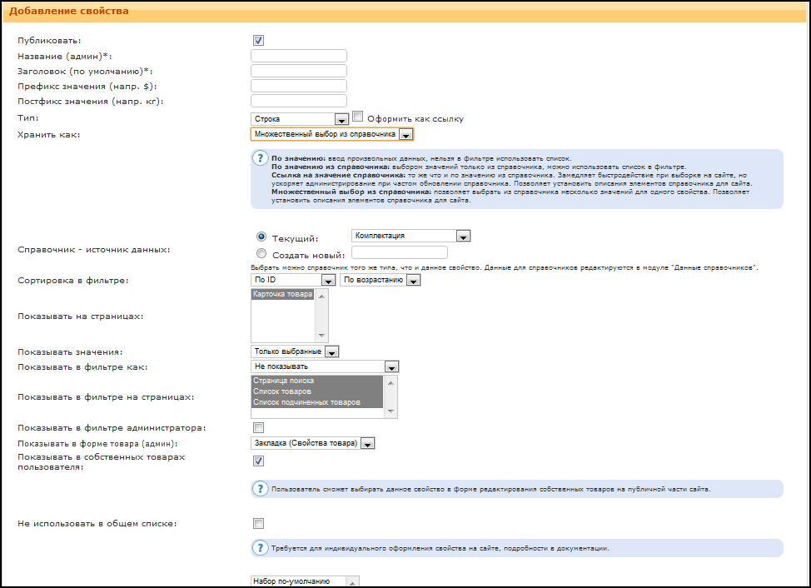The height and width of the screenshot is (588, 811).
Task: Click the new directory name field
Action: (x=400, y=252)
